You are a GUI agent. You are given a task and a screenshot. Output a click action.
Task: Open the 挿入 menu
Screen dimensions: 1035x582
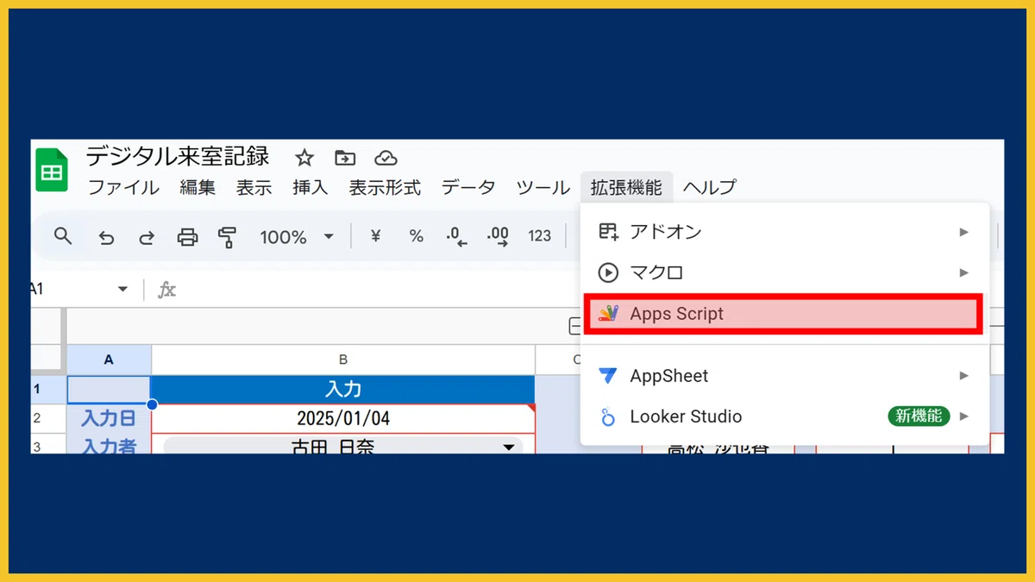pyautogui.click(x=310, y=187)
